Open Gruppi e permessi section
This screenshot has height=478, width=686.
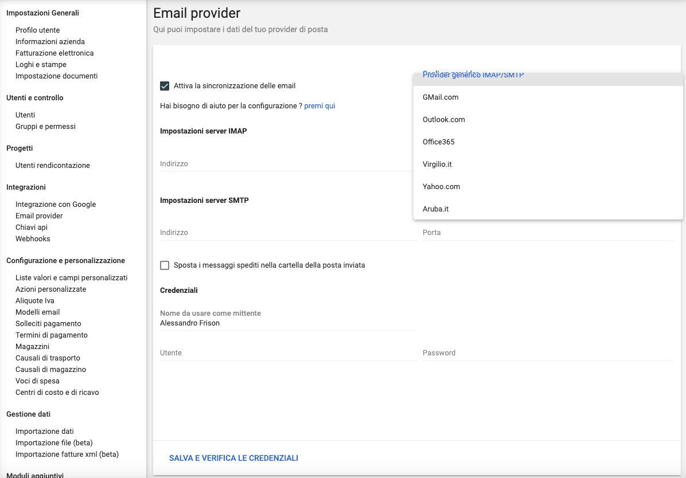[45, 127]
